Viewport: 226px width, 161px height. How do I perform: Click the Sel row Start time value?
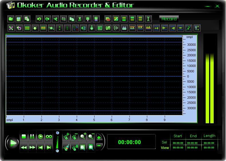pos(178,143)
